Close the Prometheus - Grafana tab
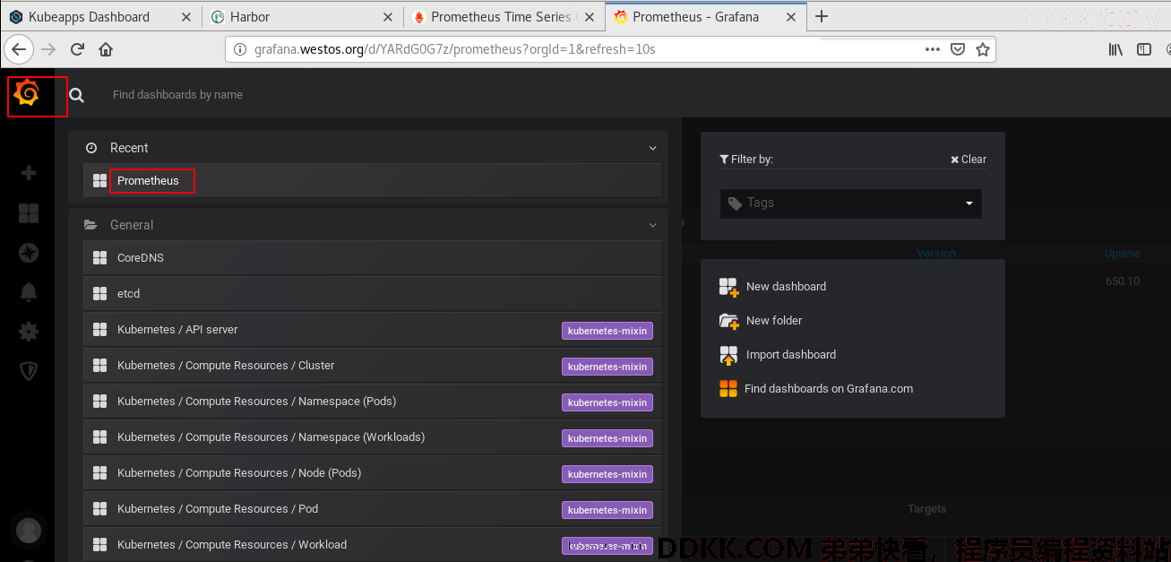The height and width of the screenshot is (562, 1171). (x=789, y=17)
